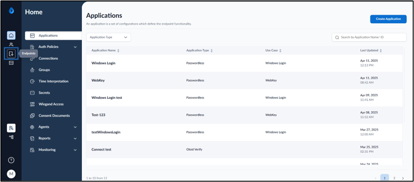Open Wiegand Access in the sidebar
Screen dimensions: 414x182
tap(52, 104)
